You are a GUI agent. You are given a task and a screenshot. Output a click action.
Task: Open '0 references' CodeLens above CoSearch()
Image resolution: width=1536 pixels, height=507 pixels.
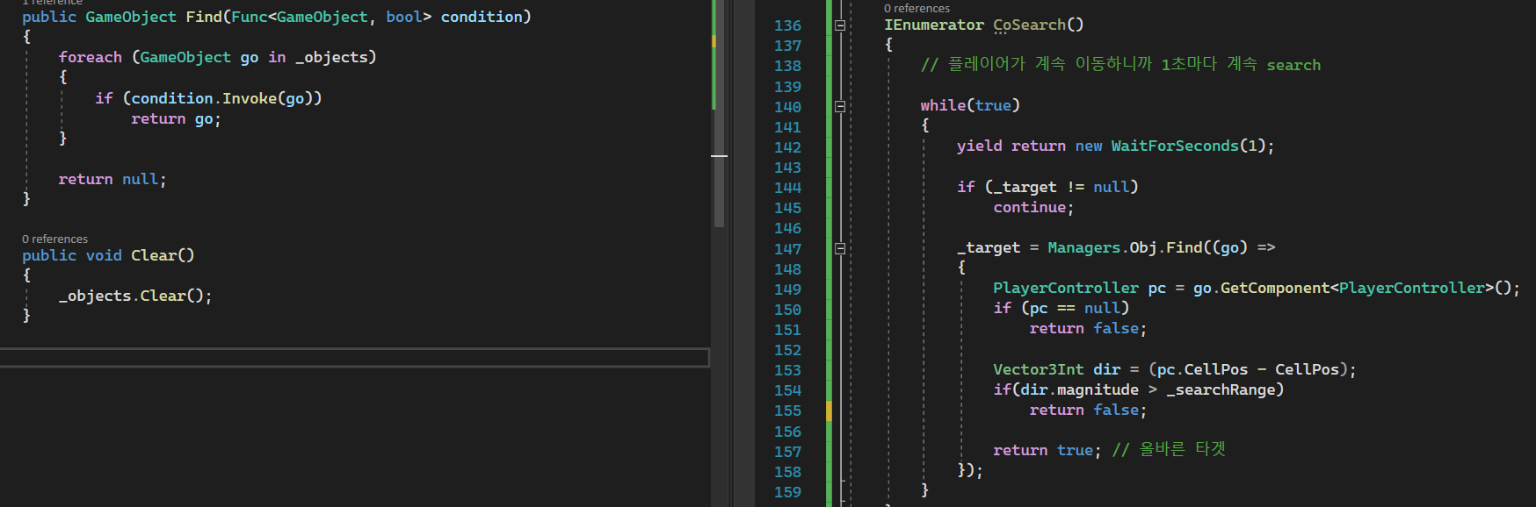click(917, 8)
